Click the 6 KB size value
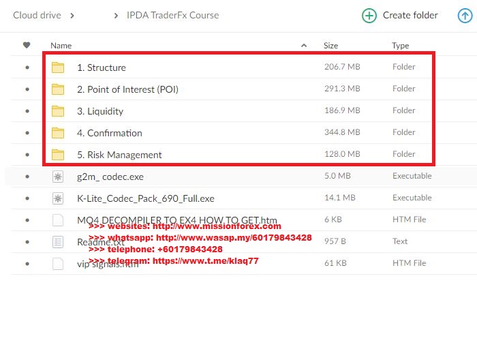 tap(333, 220)
